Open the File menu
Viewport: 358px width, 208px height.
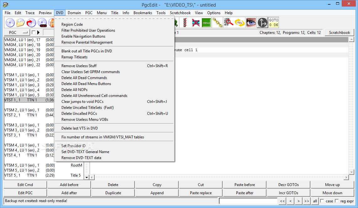pos(8,13)
